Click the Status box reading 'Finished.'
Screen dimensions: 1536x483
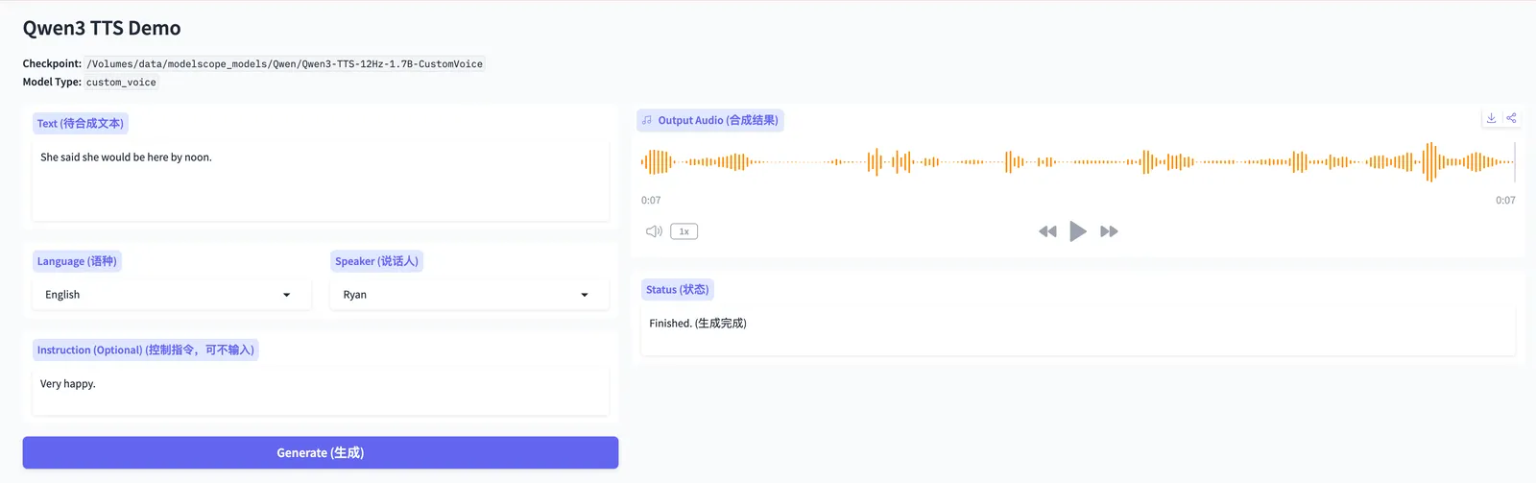pos(1078,330)
